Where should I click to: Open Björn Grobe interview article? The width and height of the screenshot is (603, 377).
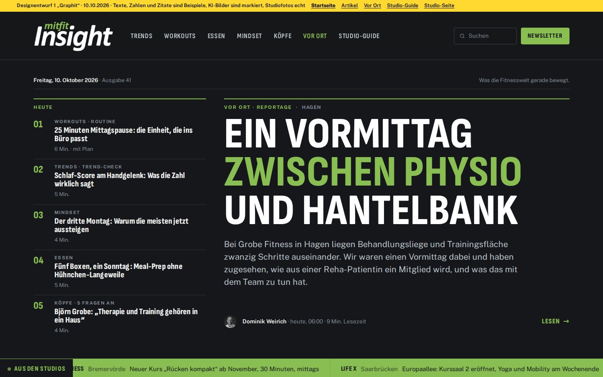tap(126, 316)
